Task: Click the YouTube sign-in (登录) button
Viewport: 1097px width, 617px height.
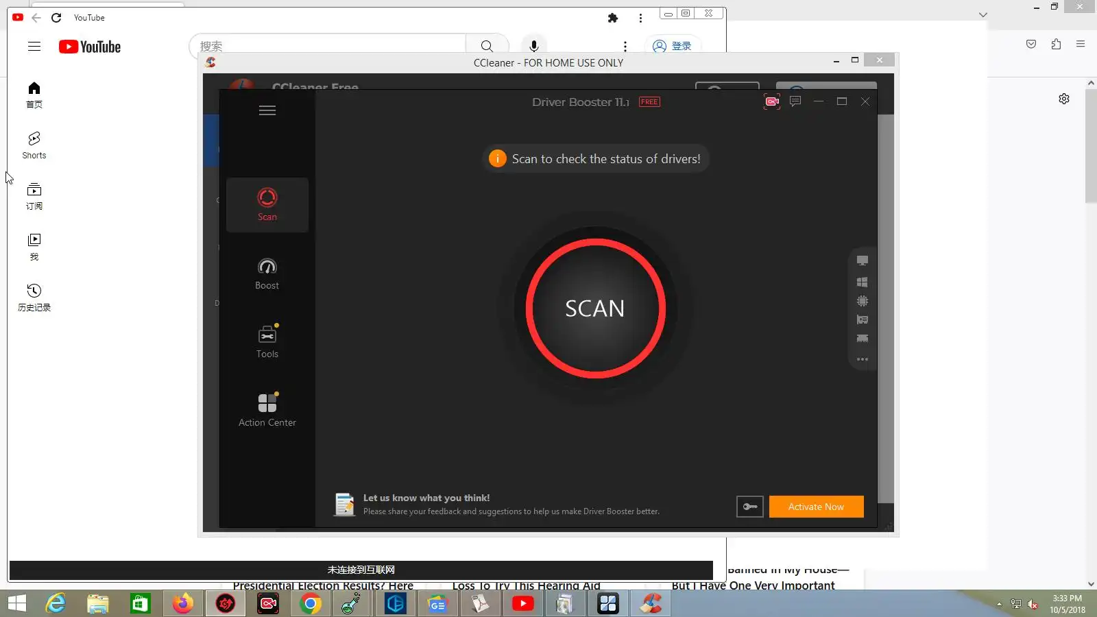Action: 672,46
